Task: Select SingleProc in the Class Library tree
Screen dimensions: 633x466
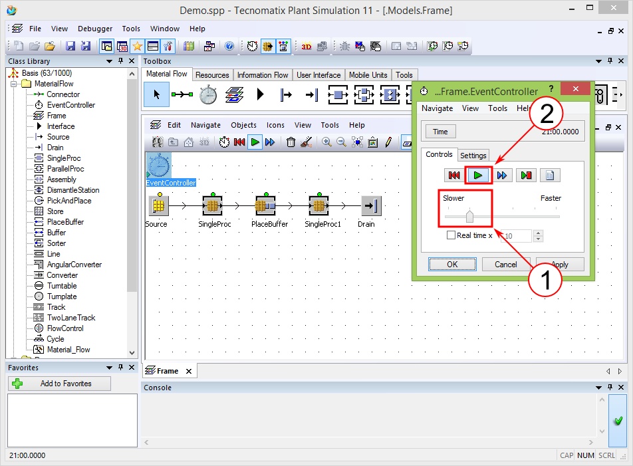Action: 64,158
